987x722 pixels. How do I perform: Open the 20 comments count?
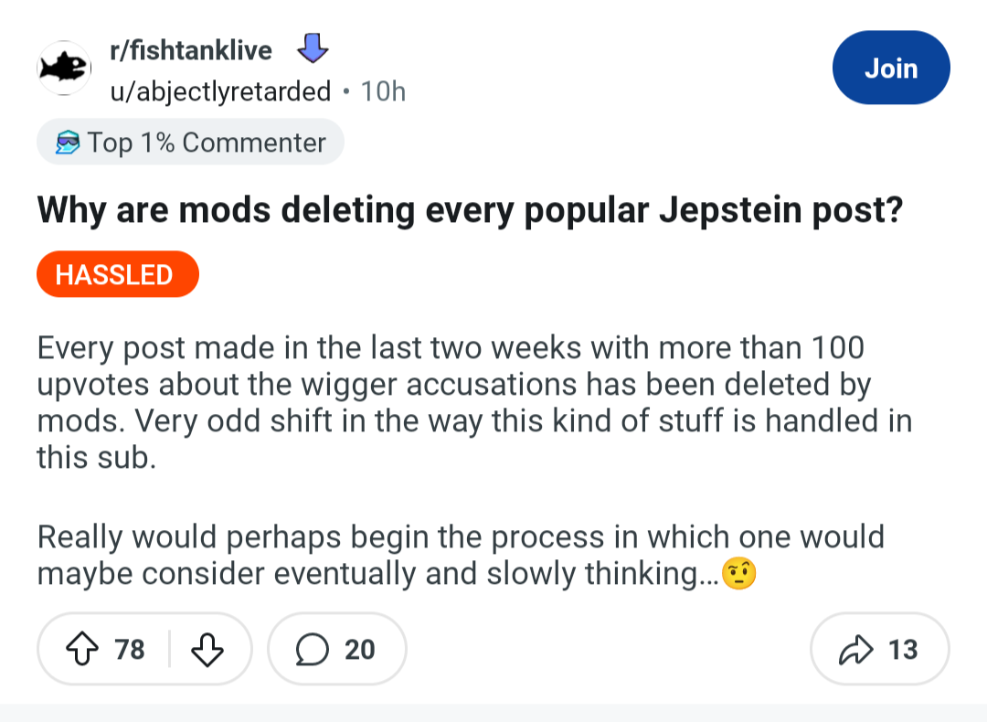360,650
